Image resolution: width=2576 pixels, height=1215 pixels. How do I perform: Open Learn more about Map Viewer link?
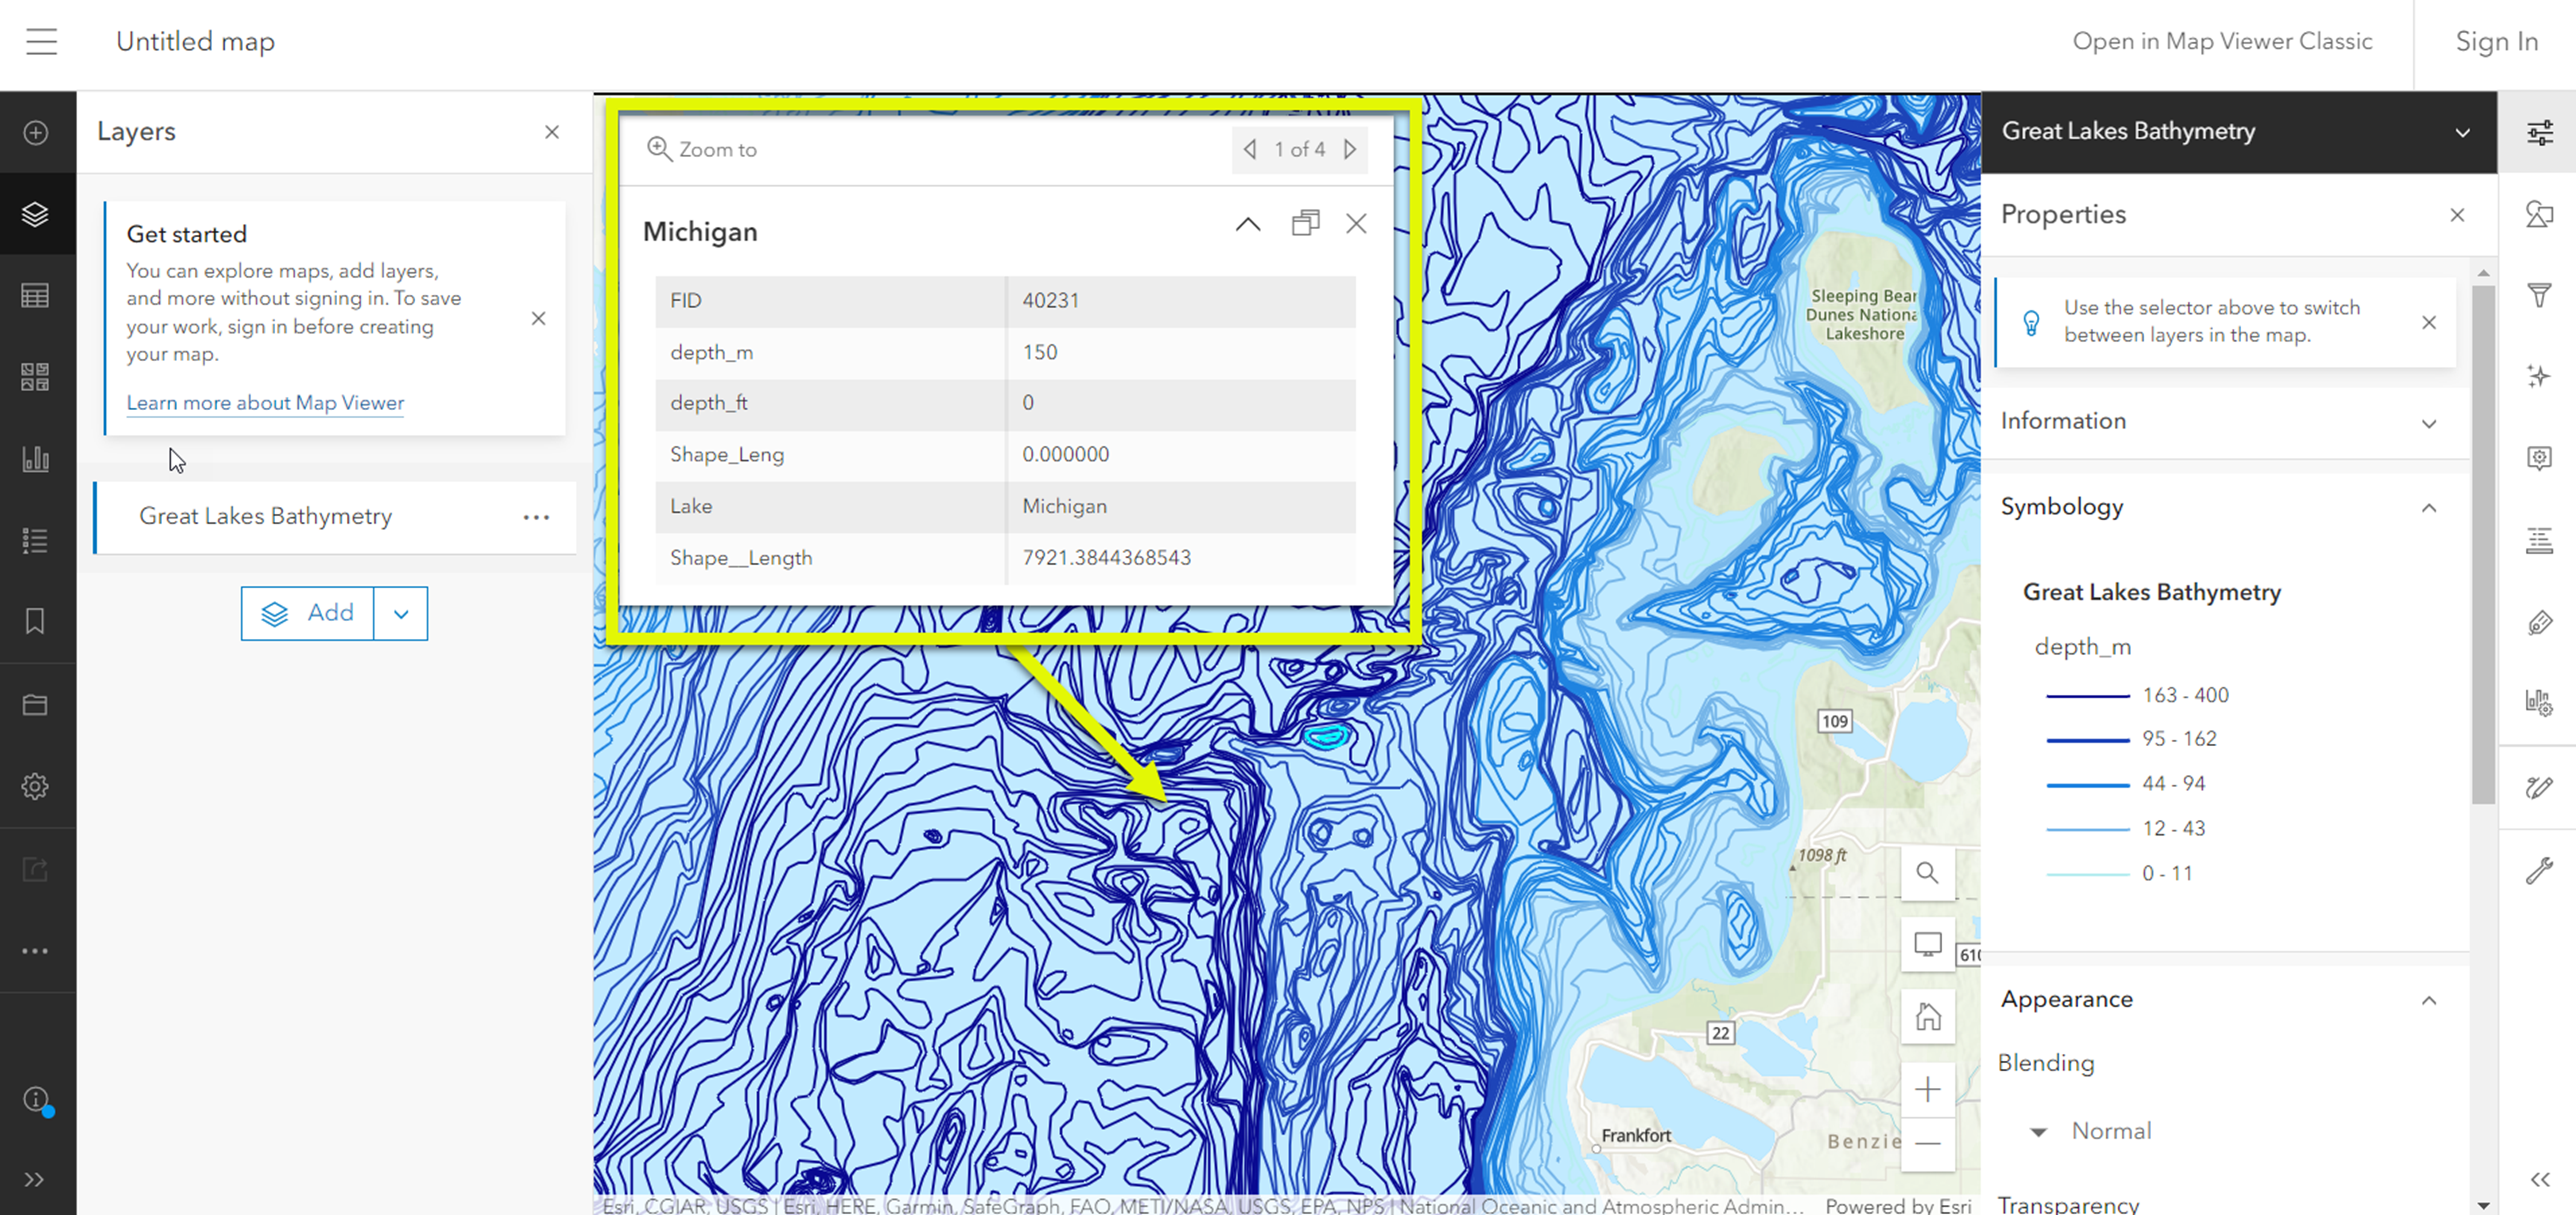265,403
